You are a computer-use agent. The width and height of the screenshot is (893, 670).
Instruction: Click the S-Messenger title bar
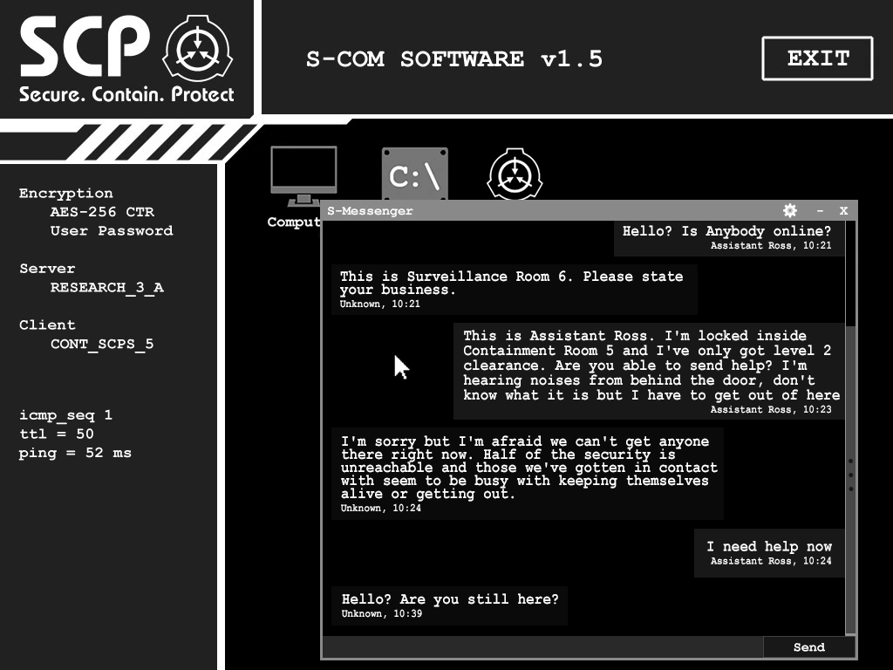(589, 210)
